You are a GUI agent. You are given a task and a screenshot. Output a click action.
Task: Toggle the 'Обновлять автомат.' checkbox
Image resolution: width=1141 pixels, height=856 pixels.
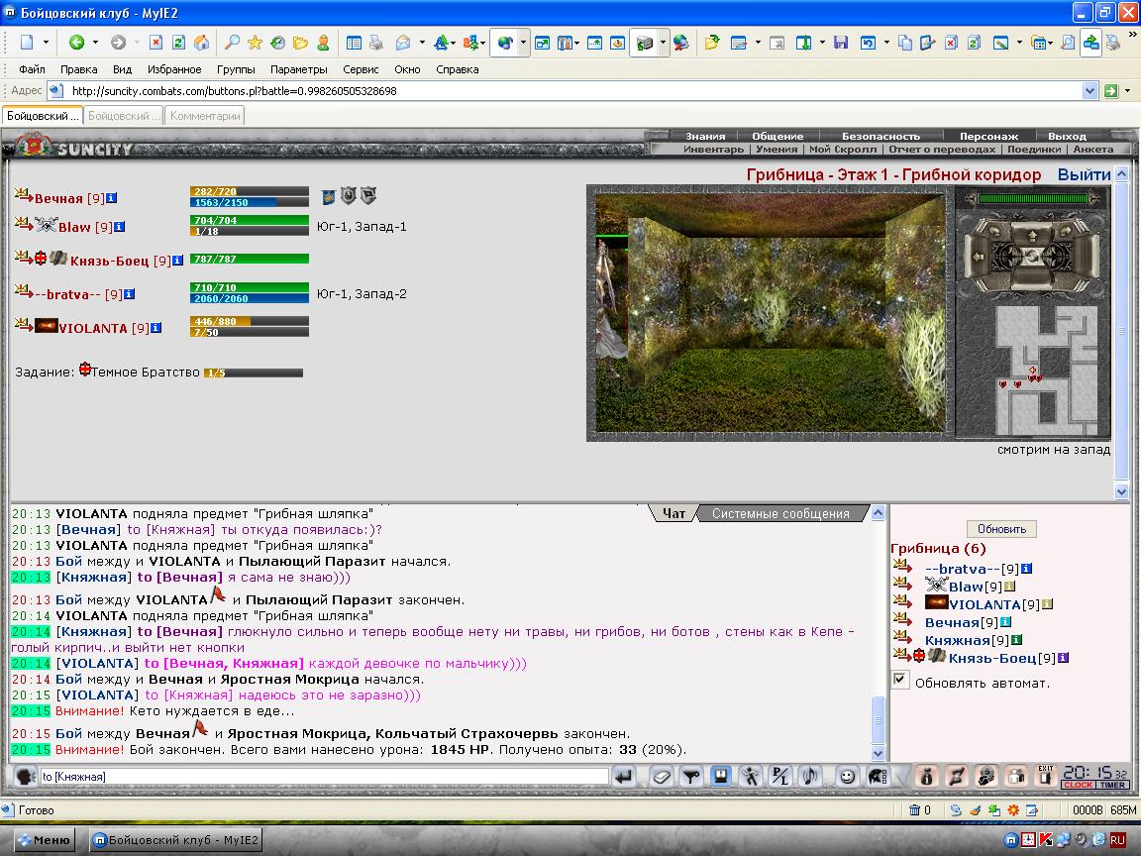pos(900,680)
